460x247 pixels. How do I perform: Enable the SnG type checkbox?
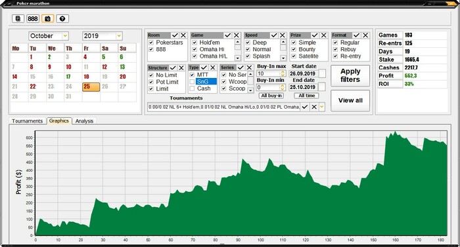pos(192,82)
